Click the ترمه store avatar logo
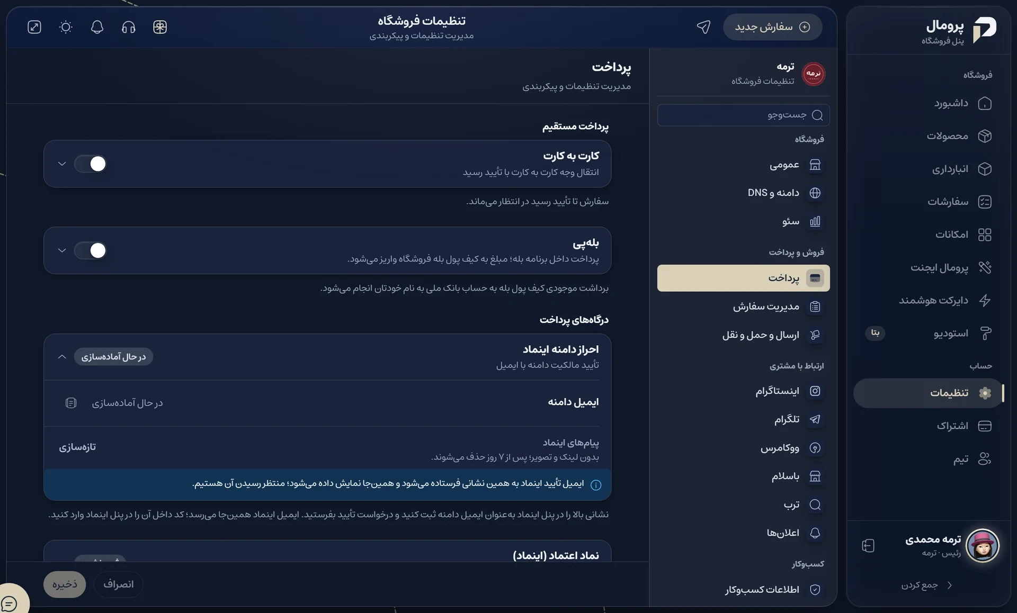Screen dimensions: 1017x613 814,74
